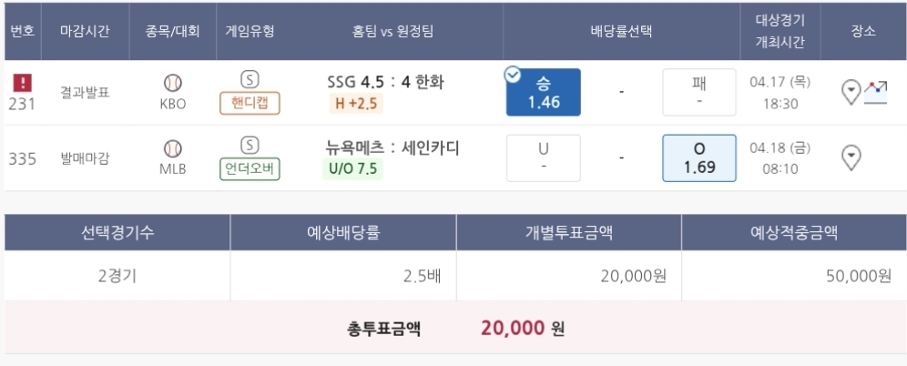This screenshot has height=366, width=907.
Task: Open the 뉴욕메츠 : 세인카디 match link
Action: pyautogui.click(x=392, y=147)
